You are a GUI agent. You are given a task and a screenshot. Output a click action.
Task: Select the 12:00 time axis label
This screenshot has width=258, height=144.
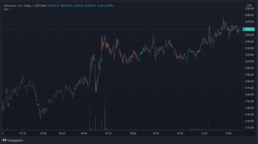pyautogui.click(x=180, y=134)
